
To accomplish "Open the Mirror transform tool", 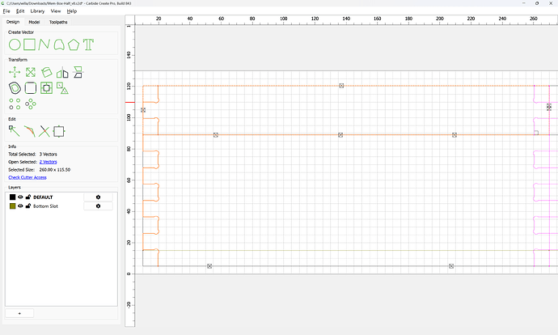I will (62, 72).
